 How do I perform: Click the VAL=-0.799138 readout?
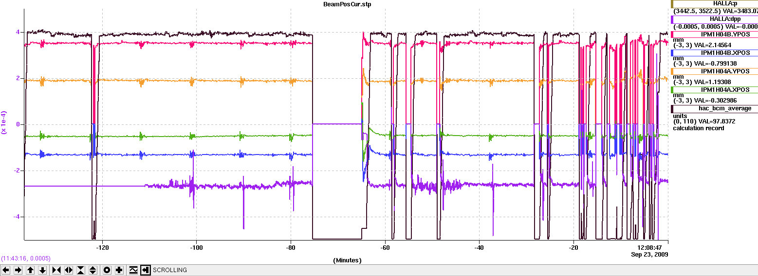coord(715,63)
